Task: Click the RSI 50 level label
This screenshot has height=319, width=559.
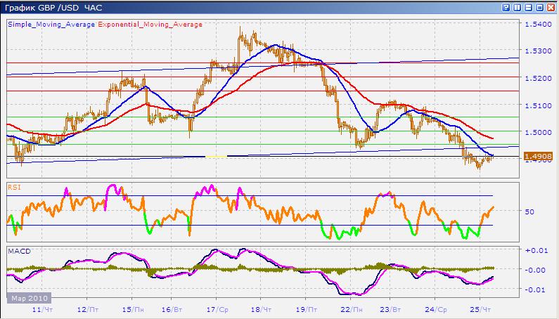Action: [529, 211]
